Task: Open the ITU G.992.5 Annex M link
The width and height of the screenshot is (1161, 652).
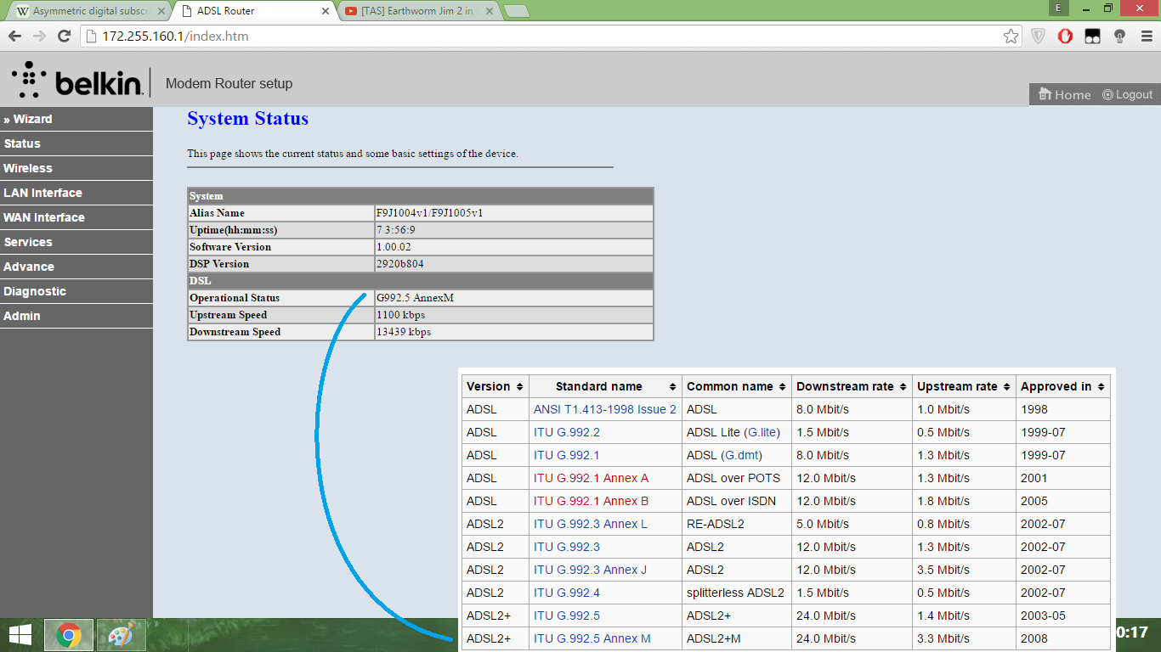Action: pyautogui.click(x=592, y=638)
